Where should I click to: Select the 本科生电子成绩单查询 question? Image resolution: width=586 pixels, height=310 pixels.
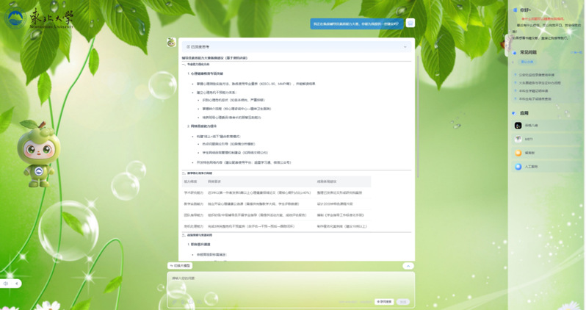[535, 99]
